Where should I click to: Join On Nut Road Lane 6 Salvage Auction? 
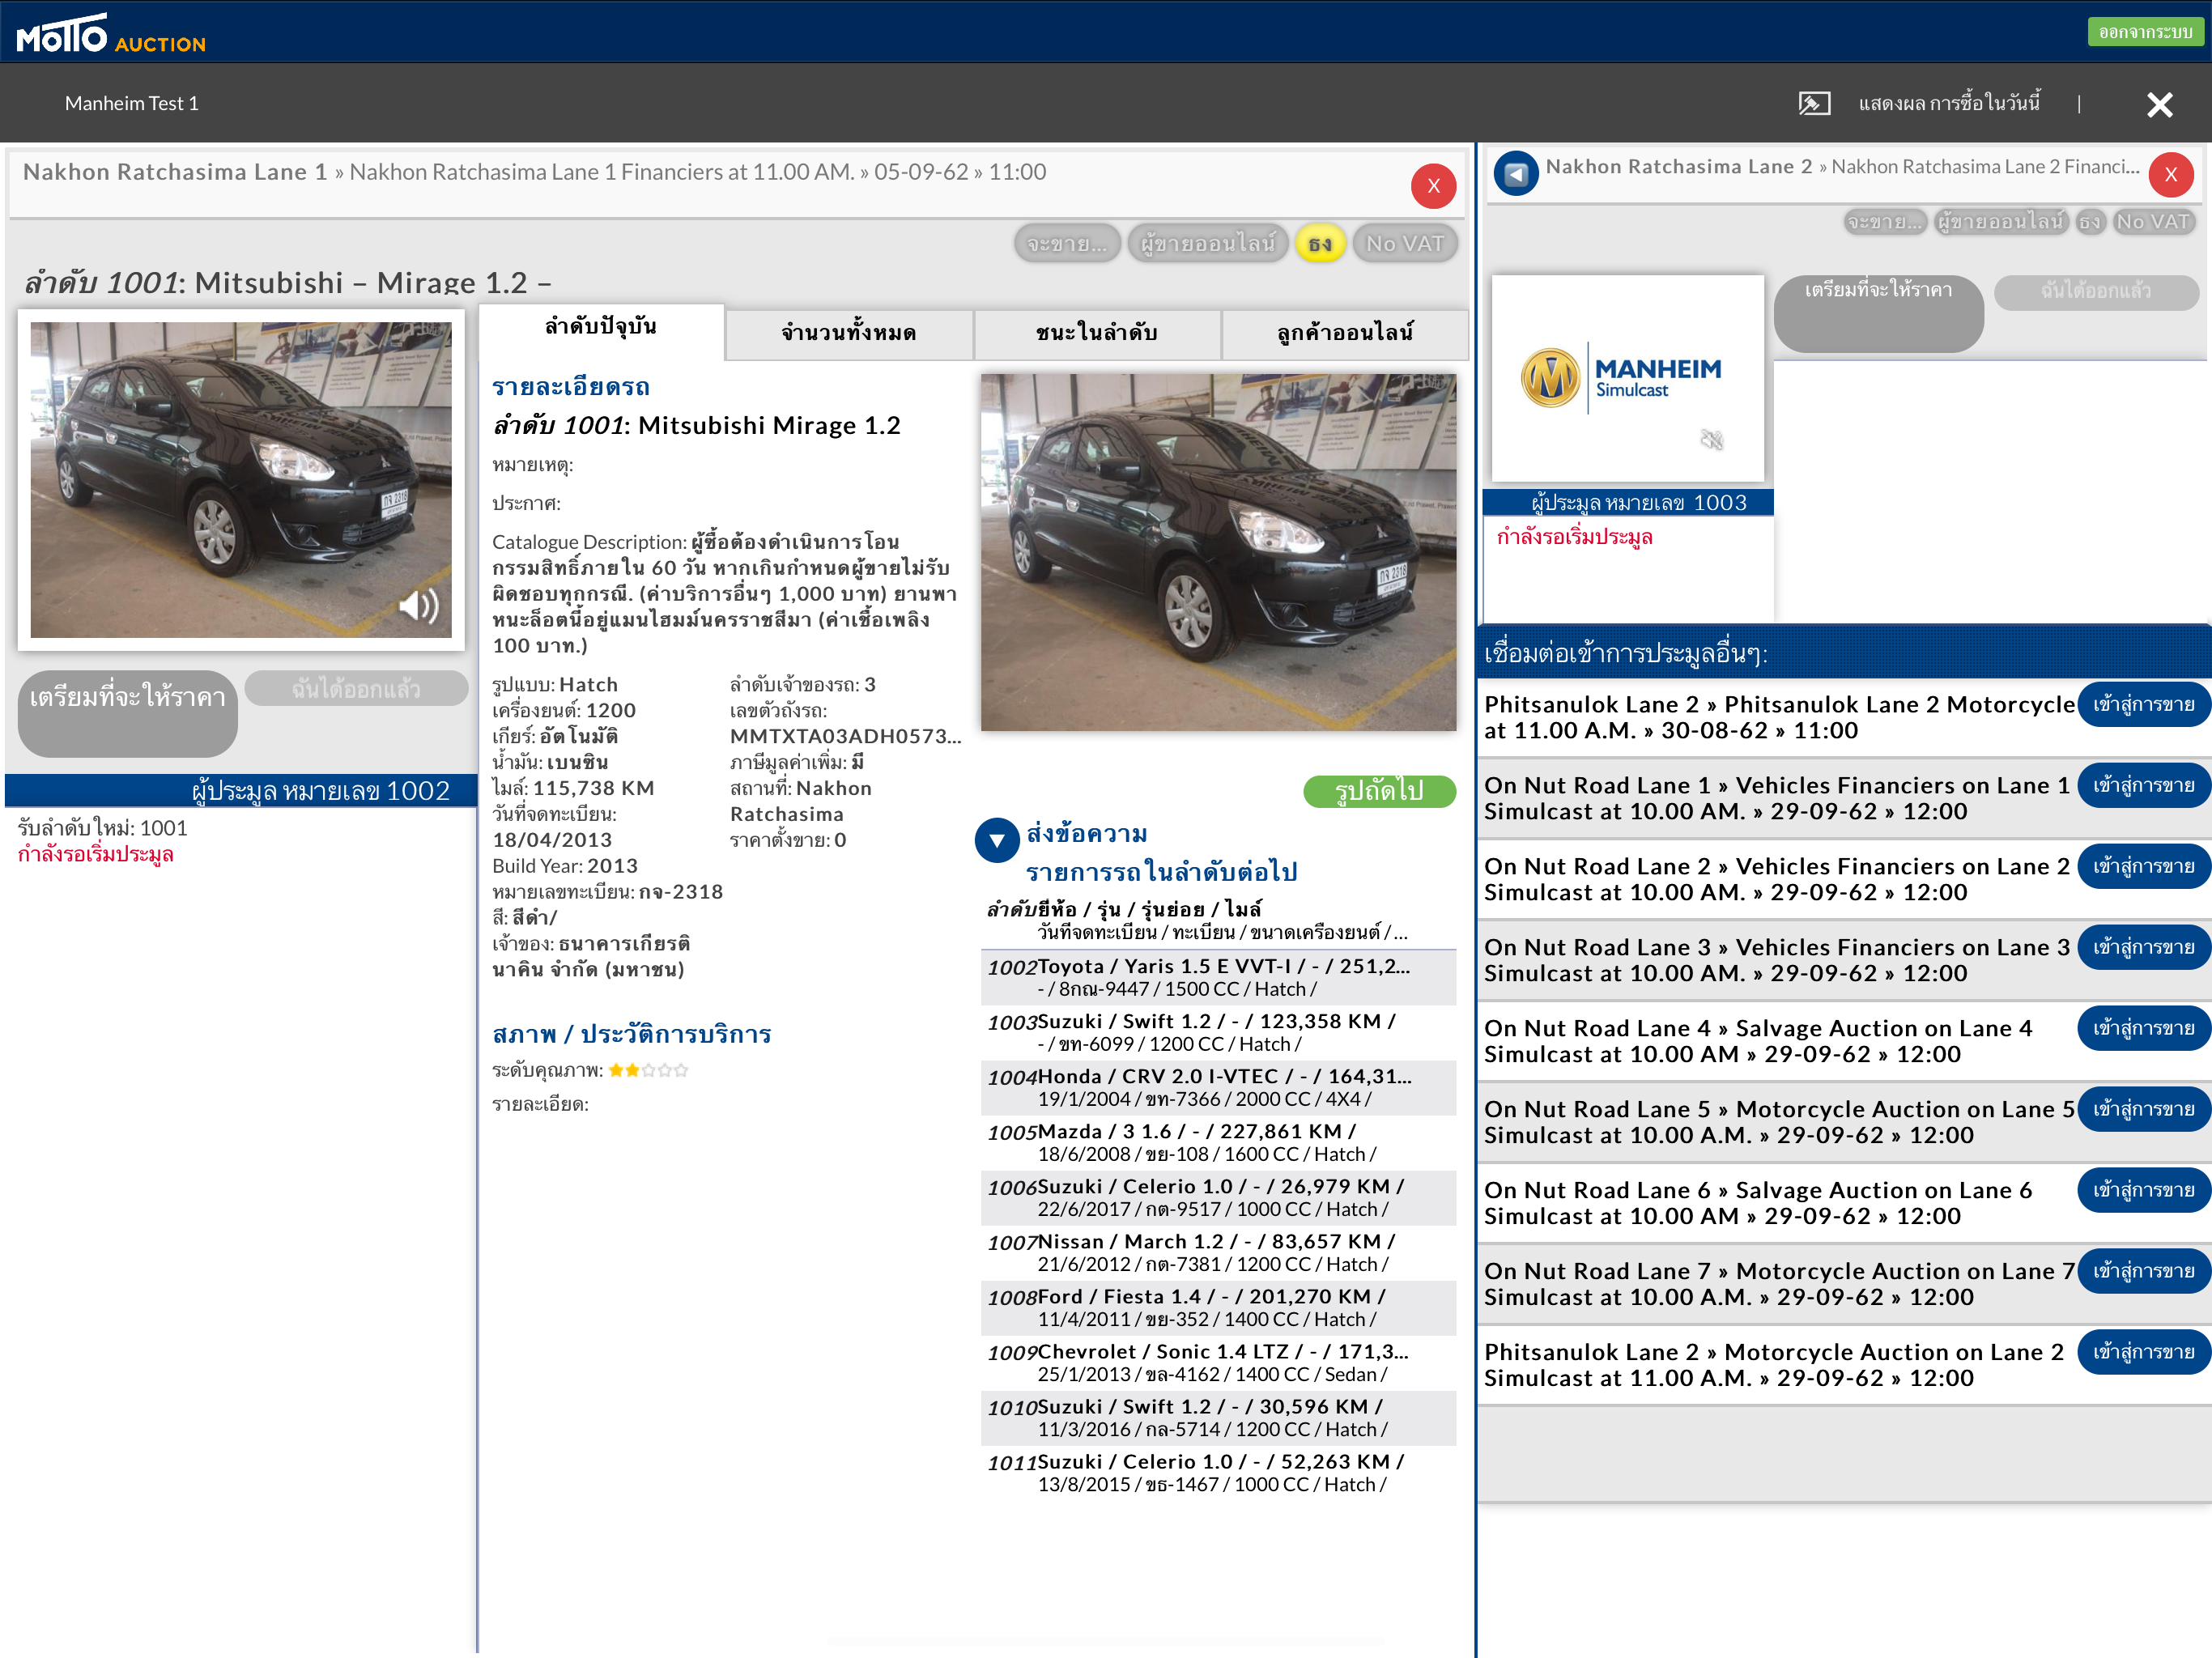click(x=2143, y=1191)
